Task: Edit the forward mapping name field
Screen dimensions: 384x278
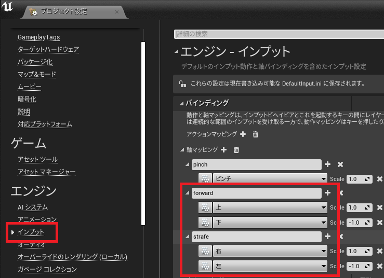Action: 256,193
